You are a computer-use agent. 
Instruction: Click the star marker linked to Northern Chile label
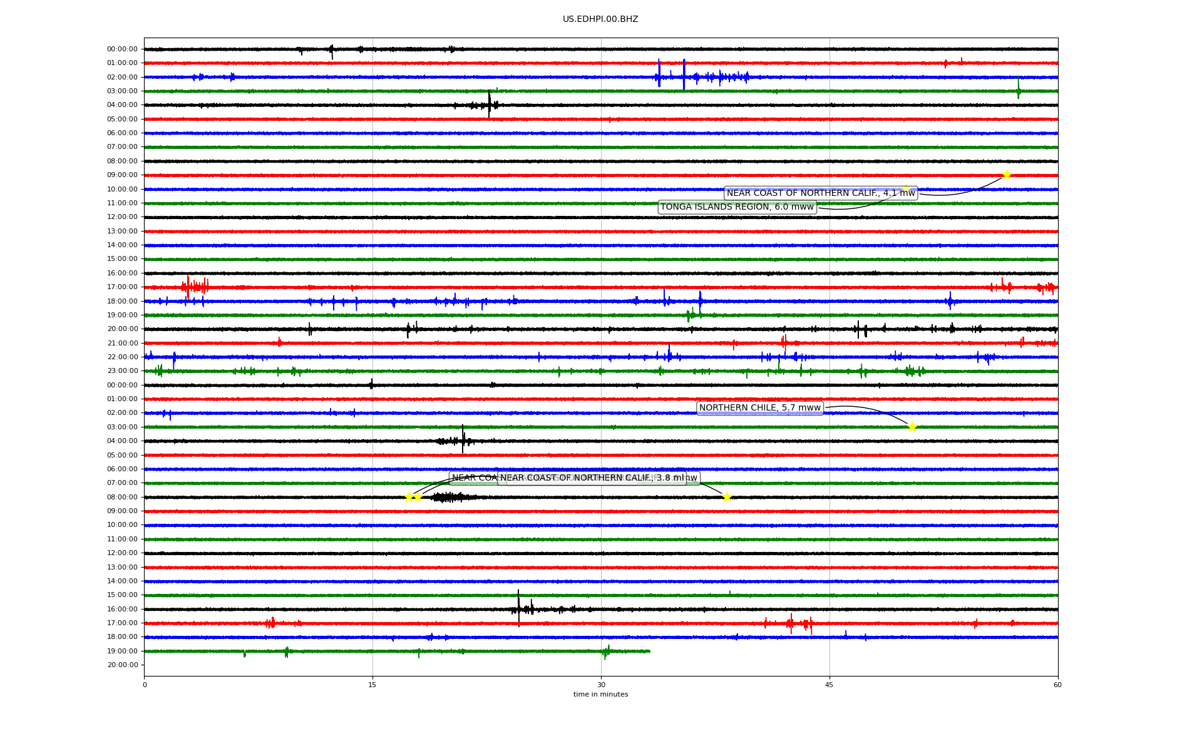912,427
